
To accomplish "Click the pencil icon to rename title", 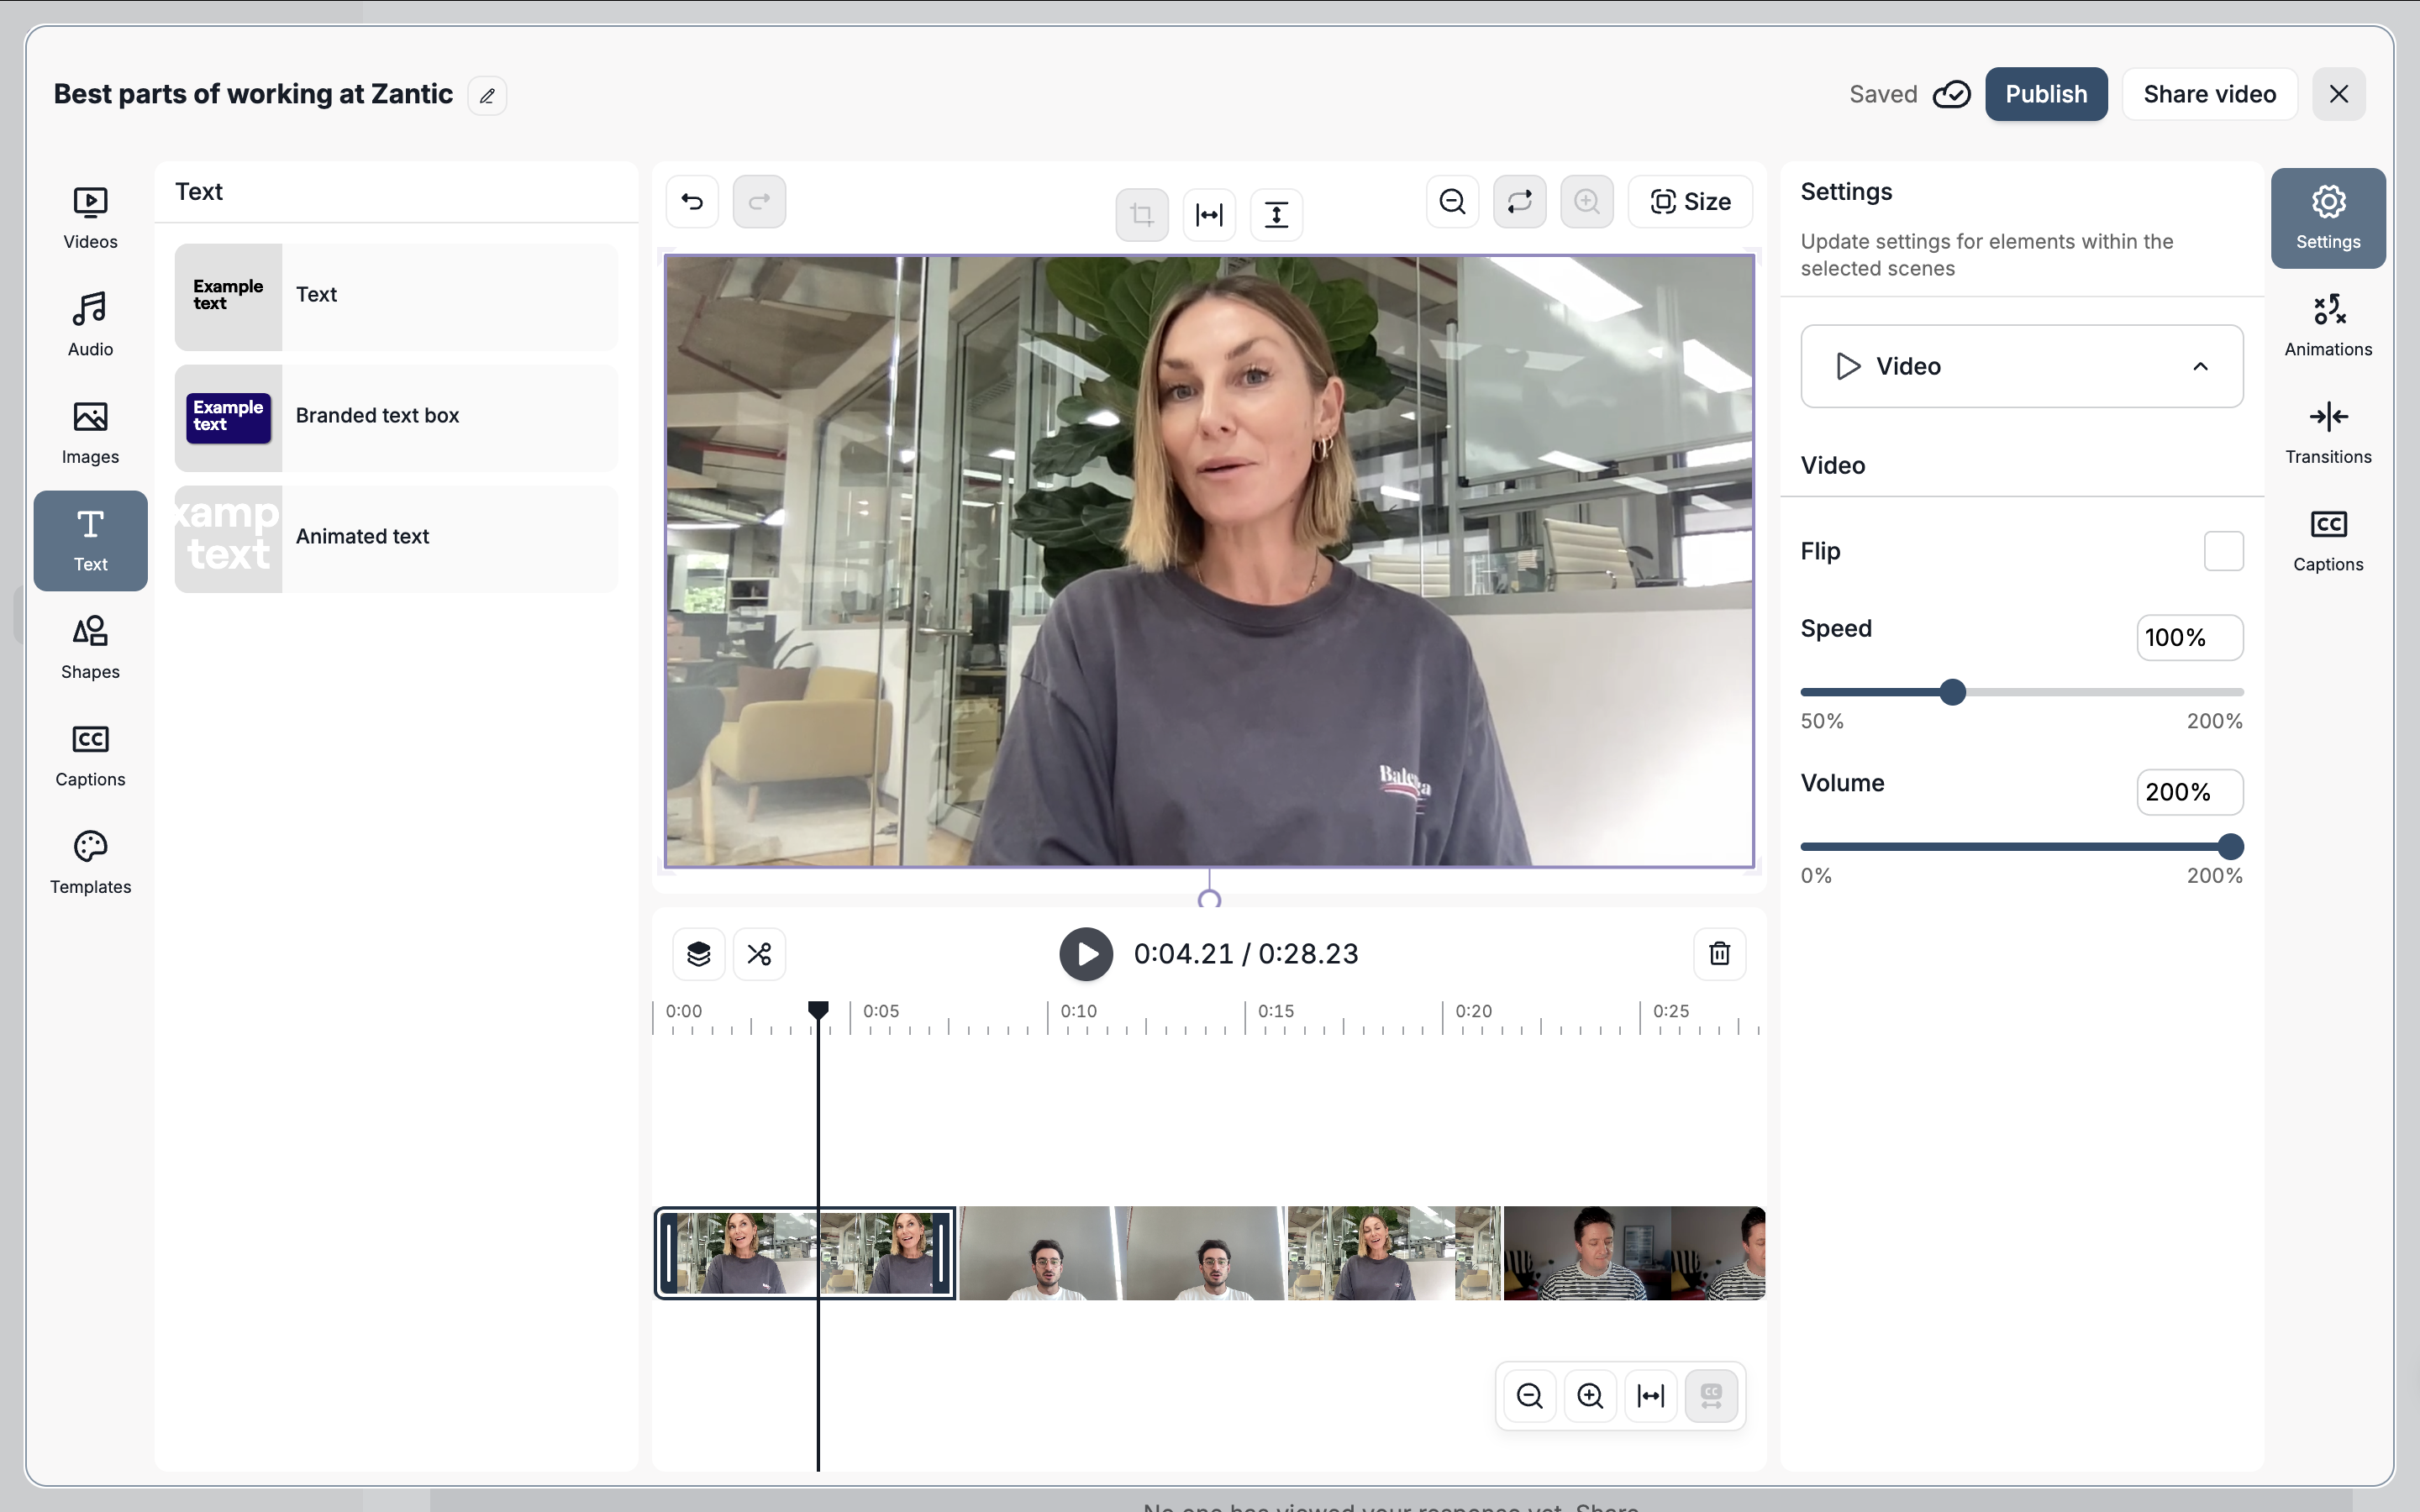I will [x=487, y=96].
